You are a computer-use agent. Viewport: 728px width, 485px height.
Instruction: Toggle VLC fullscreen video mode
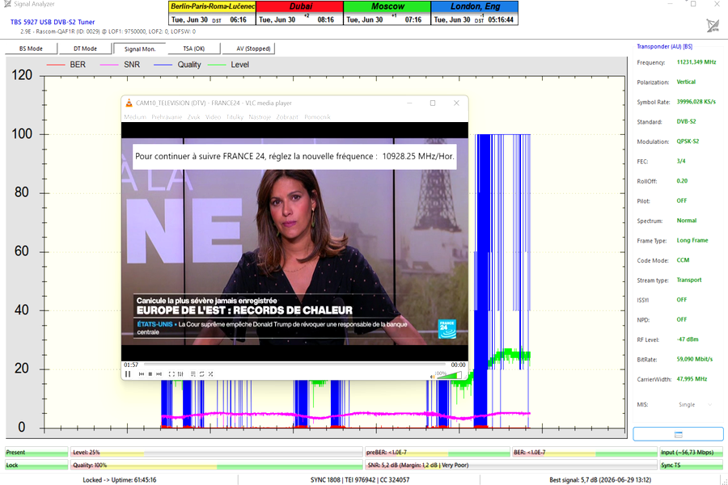coord(171,374)
